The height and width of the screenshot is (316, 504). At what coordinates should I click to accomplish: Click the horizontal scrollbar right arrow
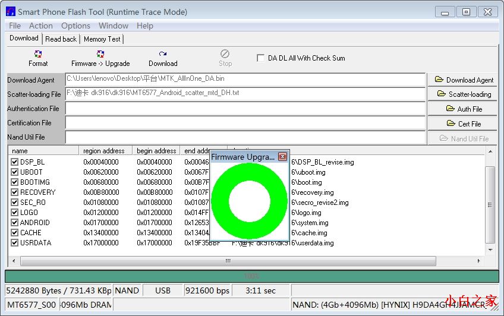click(x=479, y=261)
